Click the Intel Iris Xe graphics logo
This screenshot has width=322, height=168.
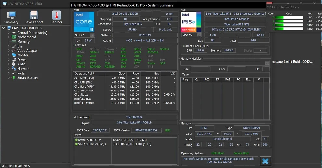(191, 22)
